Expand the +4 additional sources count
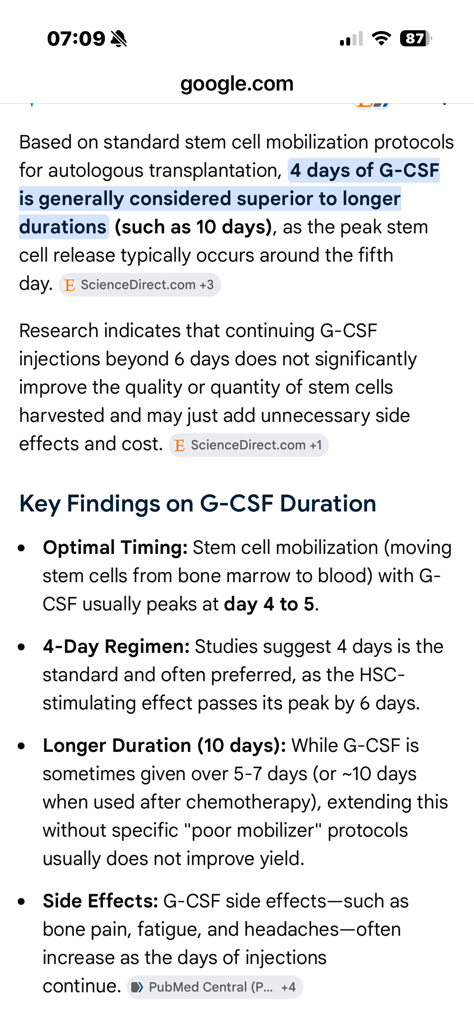This screenshot has height=1030, width=474. click(x=288, y=987)
